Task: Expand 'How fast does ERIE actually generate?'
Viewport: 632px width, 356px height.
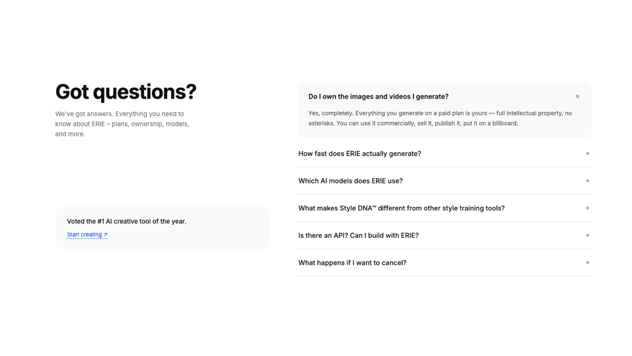Action: coord(360,153)
